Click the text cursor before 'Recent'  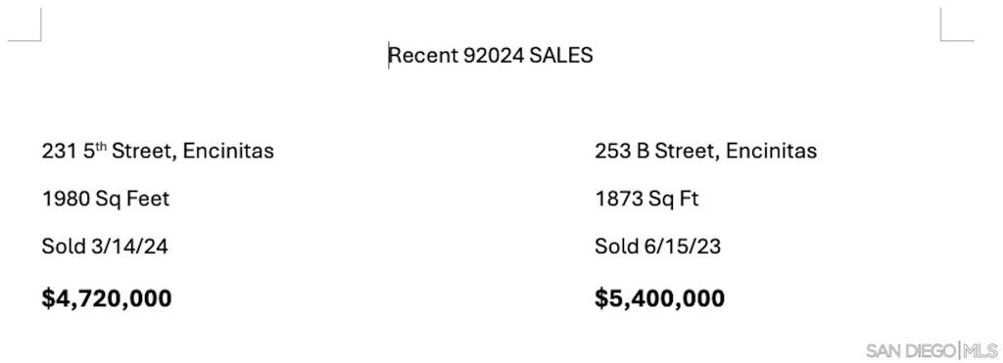[388, 55]
